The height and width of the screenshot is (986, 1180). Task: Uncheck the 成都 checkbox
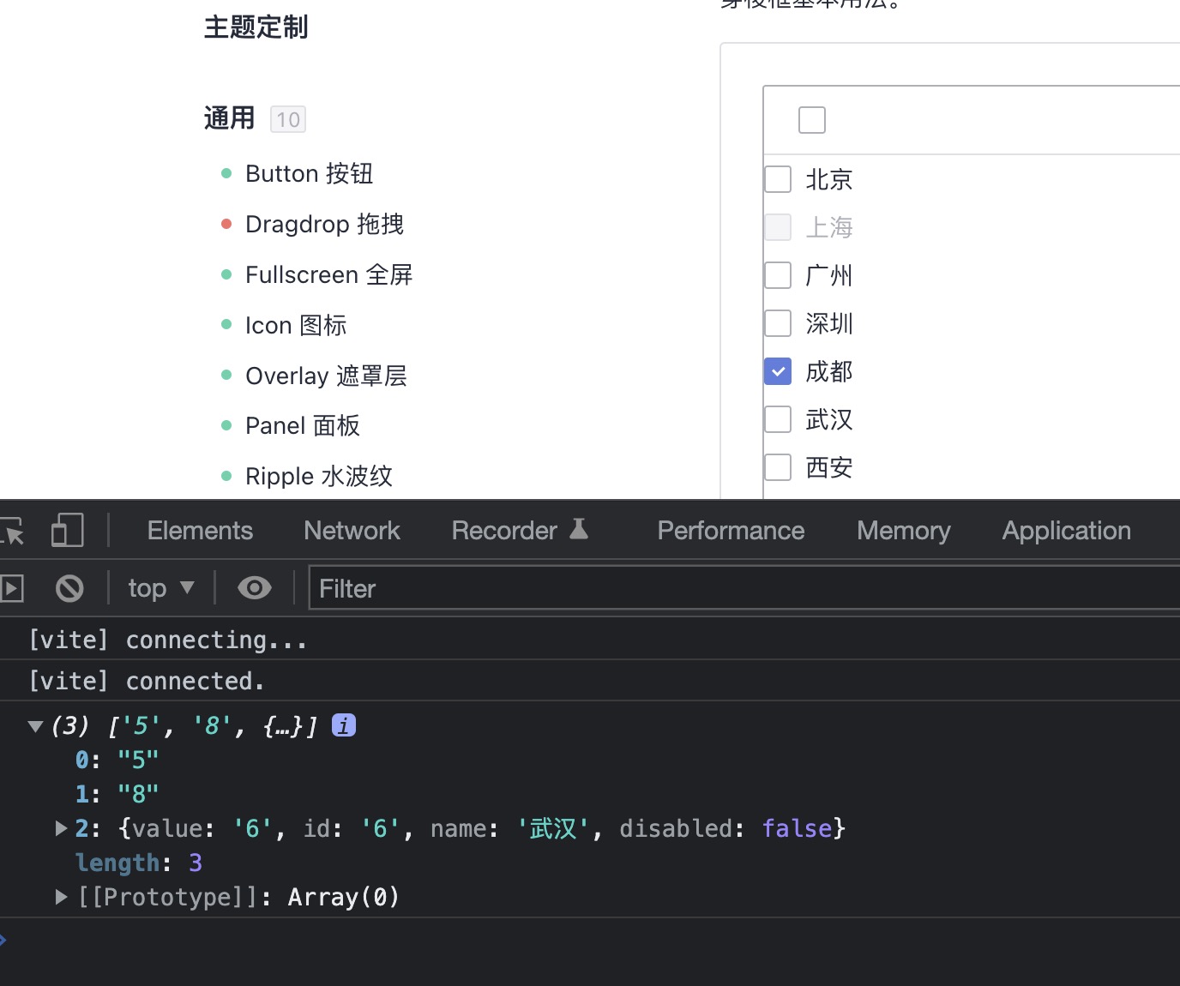tap(778, 371)
